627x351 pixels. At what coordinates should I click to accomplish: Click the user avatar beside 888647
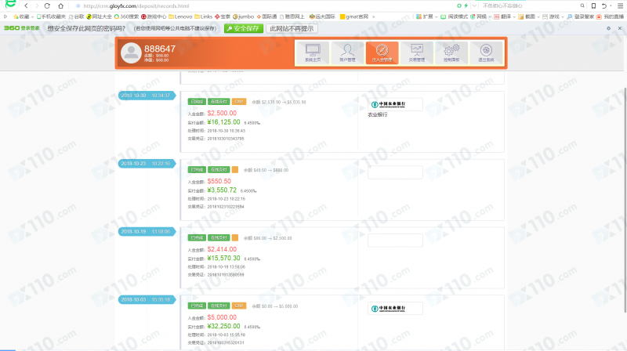(130, 52)
